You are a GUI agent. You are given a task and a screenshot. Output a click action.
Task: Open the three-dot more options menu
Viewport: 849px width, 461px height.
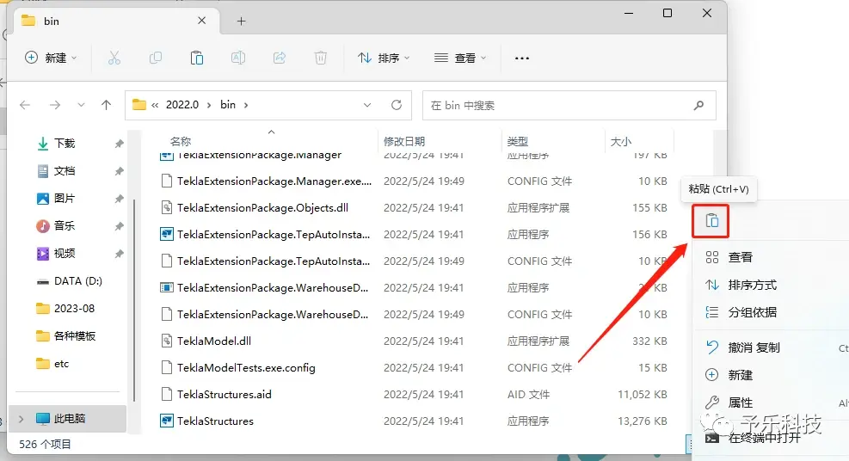coord(522,58)
